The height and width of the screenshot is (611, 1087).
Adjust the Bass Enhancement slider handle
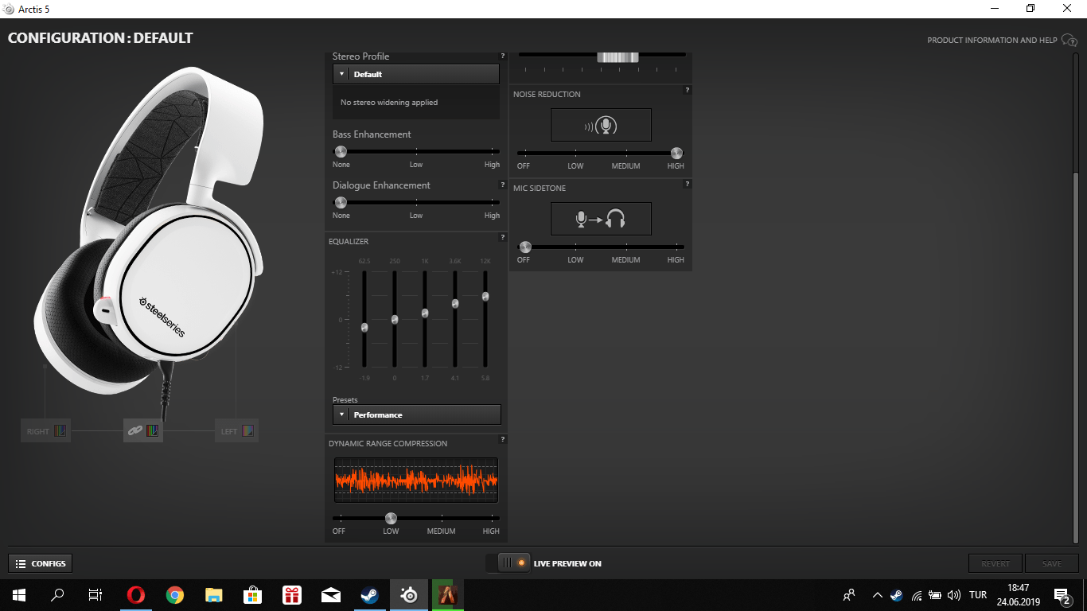pyautogui.click(x=341, y=151)
